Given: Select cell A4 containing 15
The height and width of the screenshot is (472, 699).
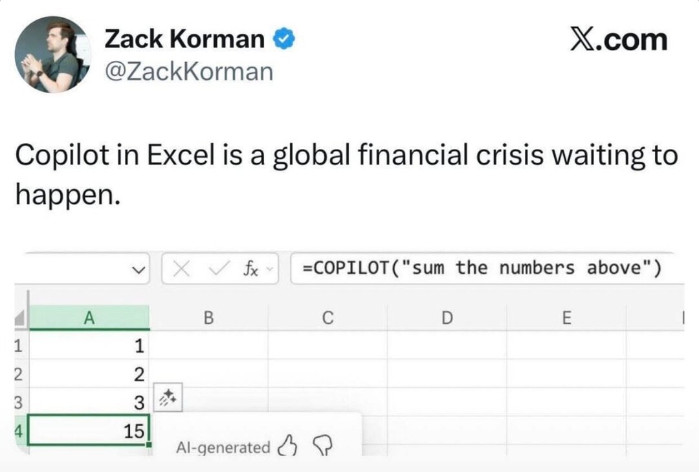Looking at the screenshot, I should coord(89,431).
